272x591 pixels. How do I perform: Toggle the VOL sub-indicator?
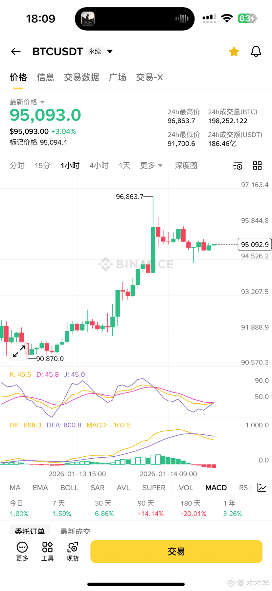tap(186, 488)
